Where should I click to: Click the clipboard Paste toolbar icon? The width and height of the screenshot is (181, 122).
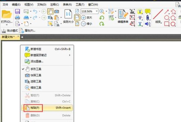point(57,18)
